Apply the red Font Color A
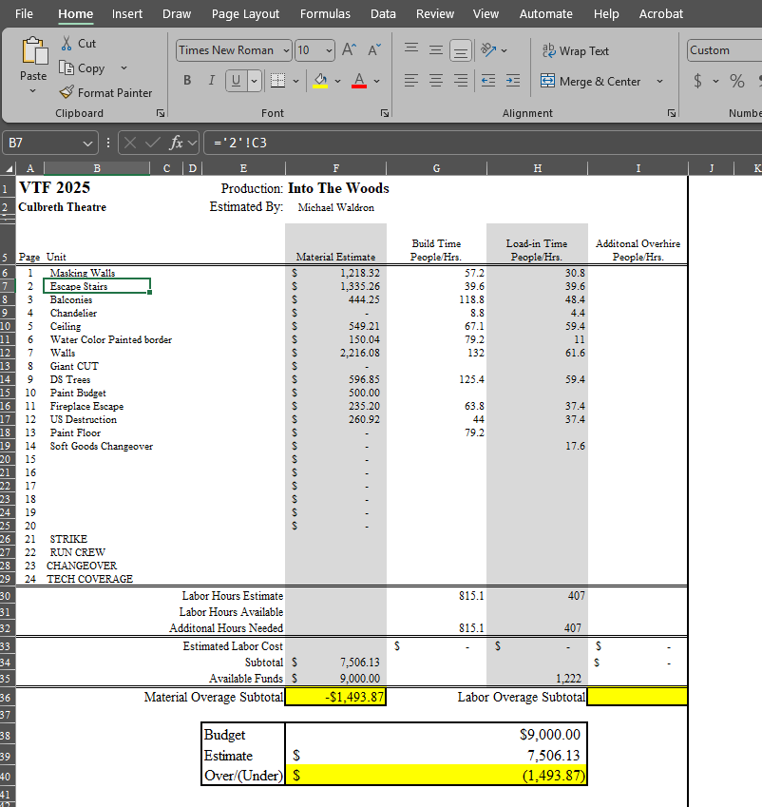Image resolution: width=762 pixels, height=807 pixels. tap(359, 80)
